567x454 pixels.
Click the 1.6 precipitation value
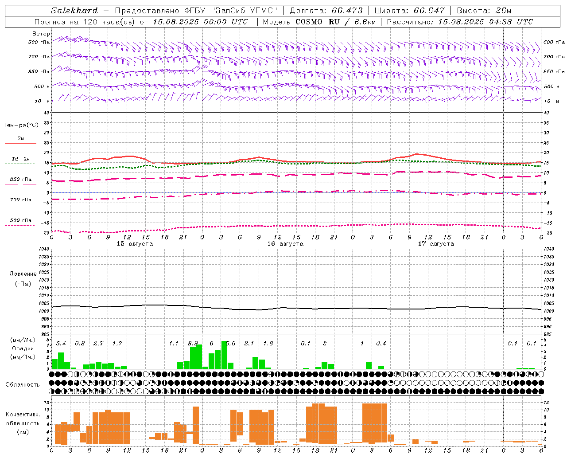pyautogui.click(x=268, y=344)
